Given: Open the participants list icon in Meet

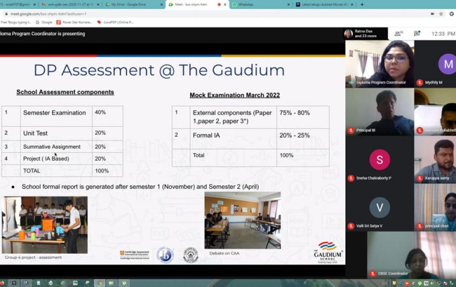Looking at the screenshot, I should [398, 34].
